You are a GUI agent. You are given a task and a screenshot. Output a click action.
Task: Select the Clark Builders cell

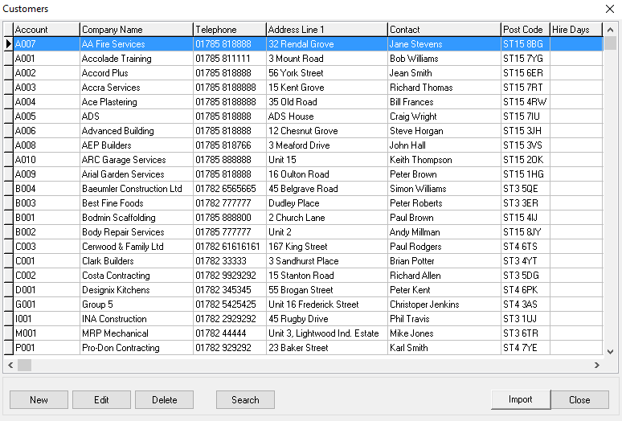137,261
